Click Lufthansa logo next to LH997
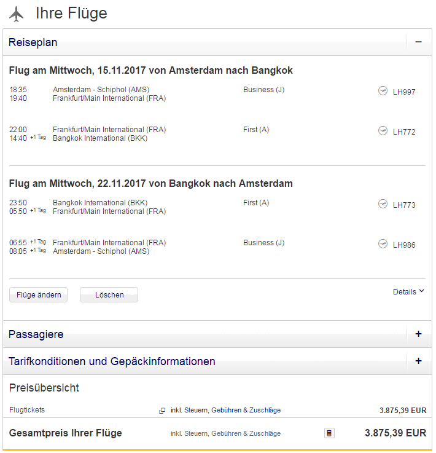436x453 pixels. (x=383, y=91)
